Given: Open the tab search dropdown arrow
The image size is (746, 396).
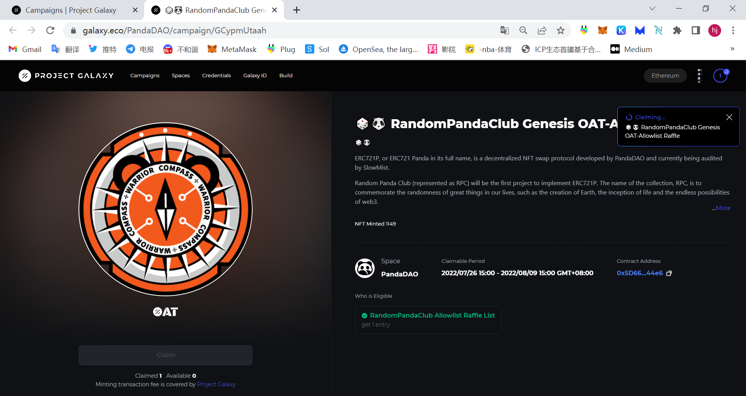Looking at the screenshot, I should click(652, 9).
